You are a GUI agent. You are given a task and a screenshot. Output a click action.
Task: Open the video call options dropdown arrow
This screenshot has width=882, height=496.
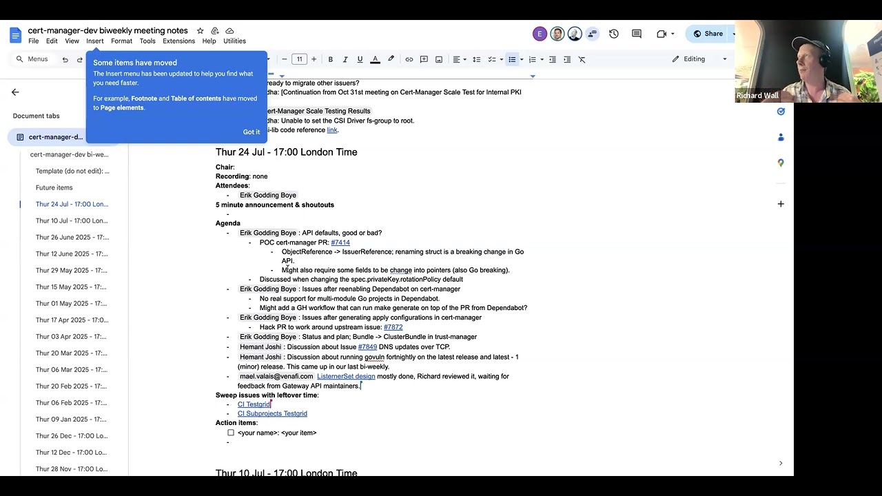coord(673,34)
